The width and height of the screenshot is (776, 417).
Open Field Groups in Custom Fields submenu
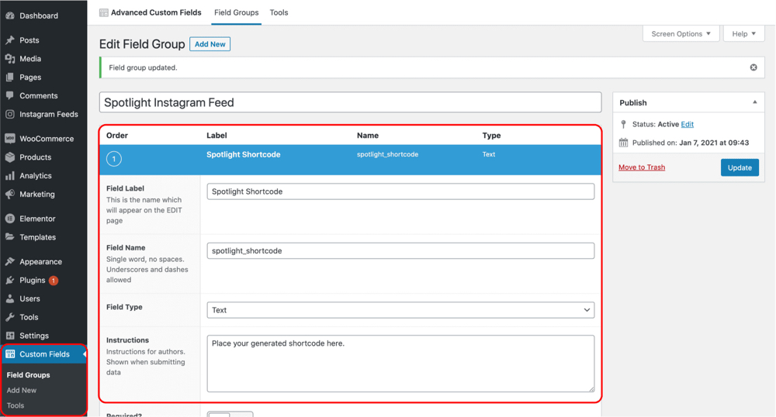coord(28,375)
